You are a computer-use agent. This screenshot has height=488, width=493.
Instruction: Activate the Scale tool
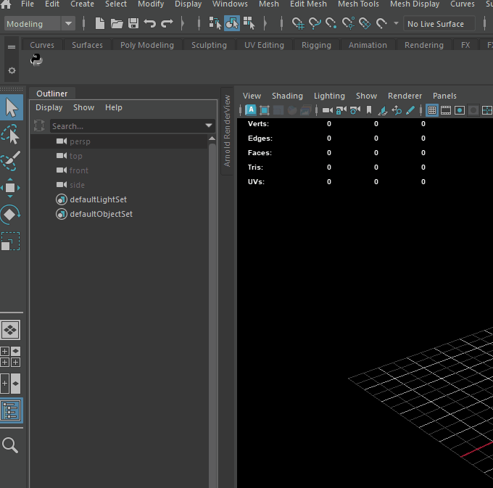tap(11, 241)
